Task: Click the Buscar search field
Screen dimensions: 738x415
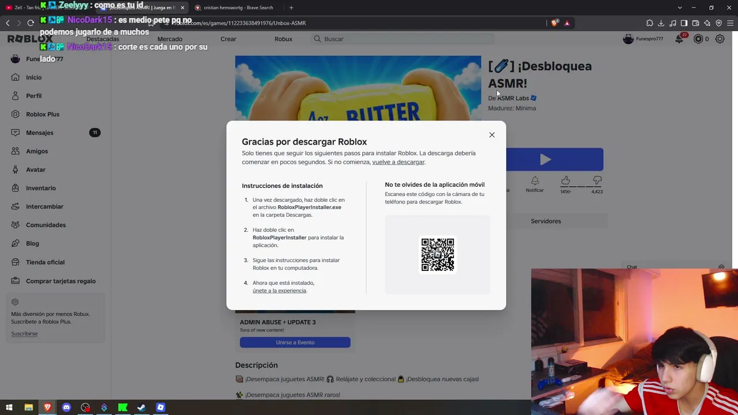Action: (403, 39)
